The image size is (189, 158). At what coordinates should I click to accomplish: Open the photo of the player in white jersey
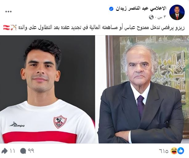[47, 89]
